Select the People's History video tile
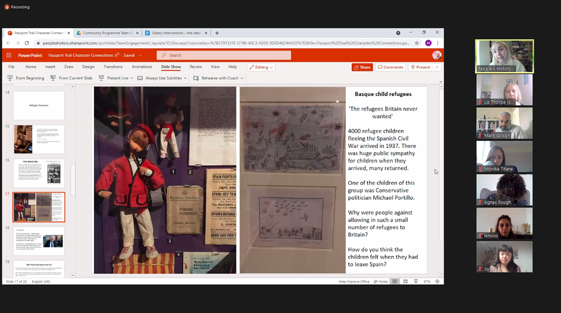561x313 pixels. pos(504,56)
